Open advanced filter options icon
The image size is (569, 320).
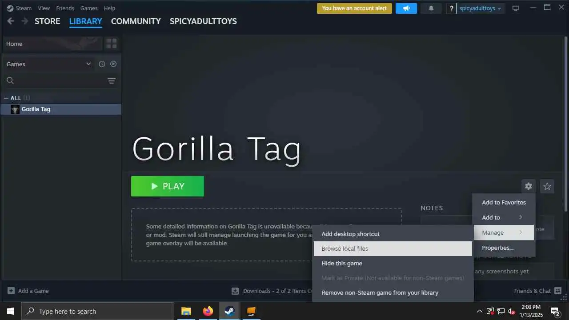coord(112,80)
